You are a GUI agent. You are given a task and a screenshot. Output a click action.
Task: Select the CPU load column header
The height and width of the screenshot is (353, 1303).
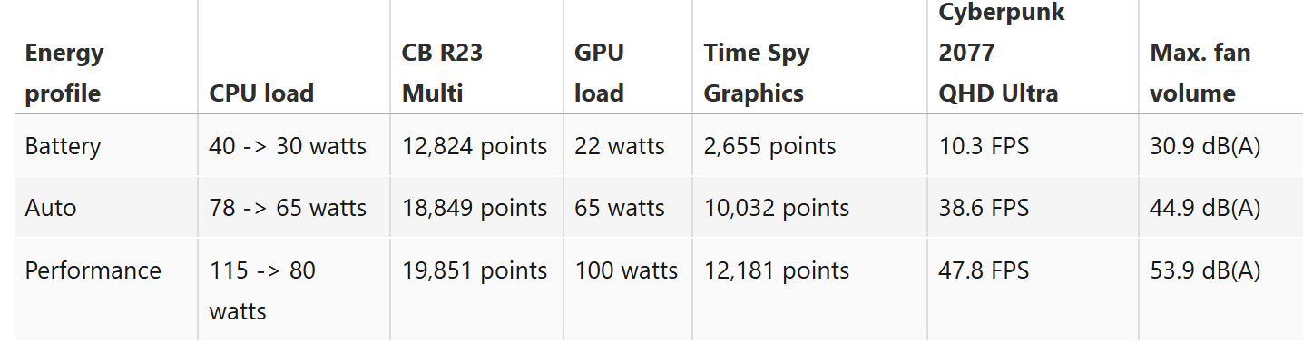click(261, 93)
